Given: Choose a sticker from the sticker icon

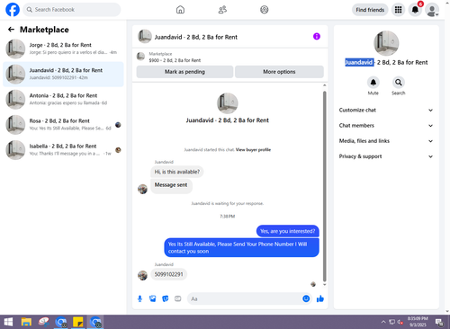Looking at the screenshot, I should coord(166,298).
